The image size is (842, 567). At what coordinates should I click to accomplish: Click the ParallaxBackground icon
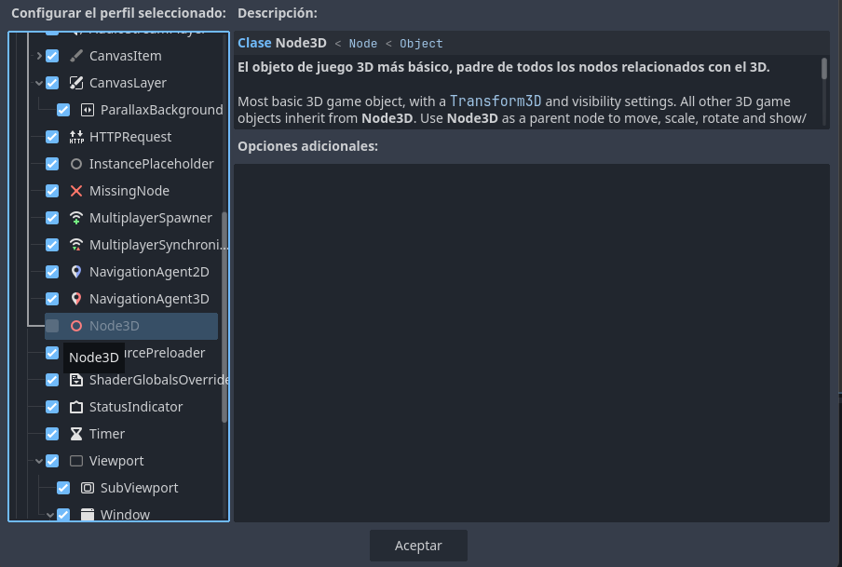click(x=88, y=110)
